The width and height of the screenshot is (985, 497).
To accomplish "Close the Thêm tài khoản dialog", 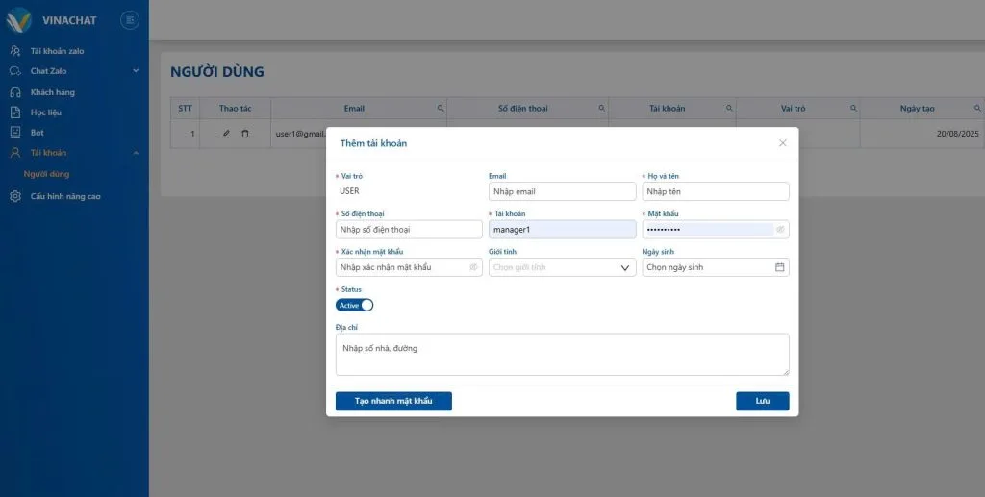I will coord(782,143).
